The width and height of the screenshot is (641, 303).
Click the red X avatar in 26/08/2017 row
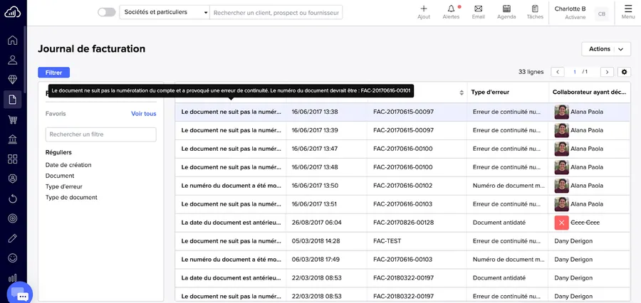(561, 223)
